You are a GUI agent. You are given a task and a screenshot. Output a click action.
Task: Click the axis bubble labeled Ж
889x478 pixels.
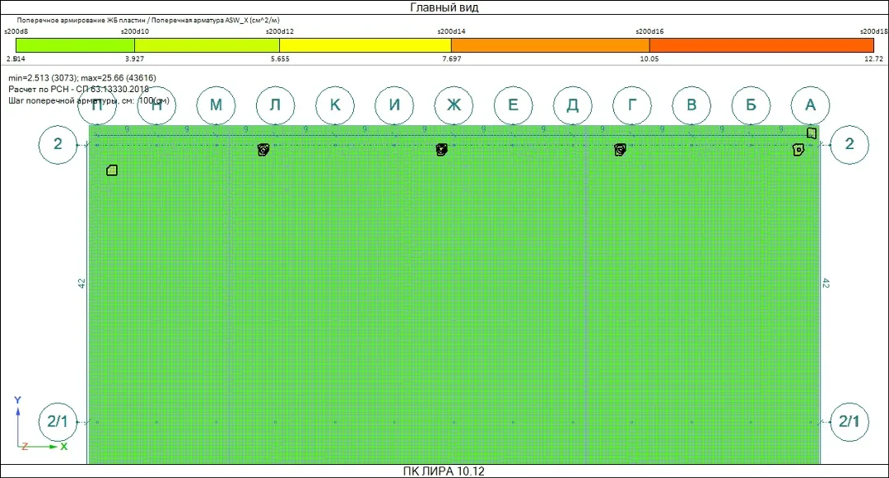(x=454, y=105)
